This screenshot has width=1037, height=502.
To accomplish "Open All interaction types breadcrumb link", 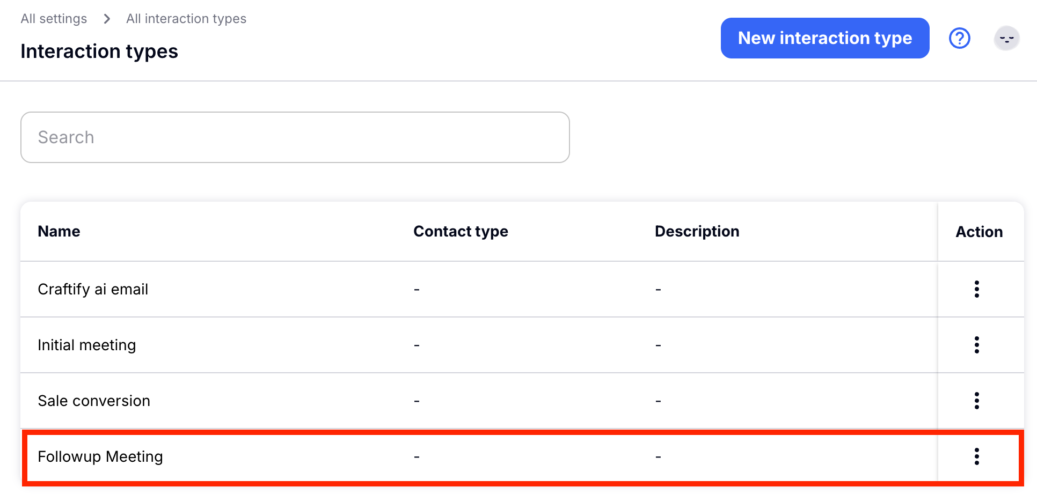I will (x=186, y=19).
